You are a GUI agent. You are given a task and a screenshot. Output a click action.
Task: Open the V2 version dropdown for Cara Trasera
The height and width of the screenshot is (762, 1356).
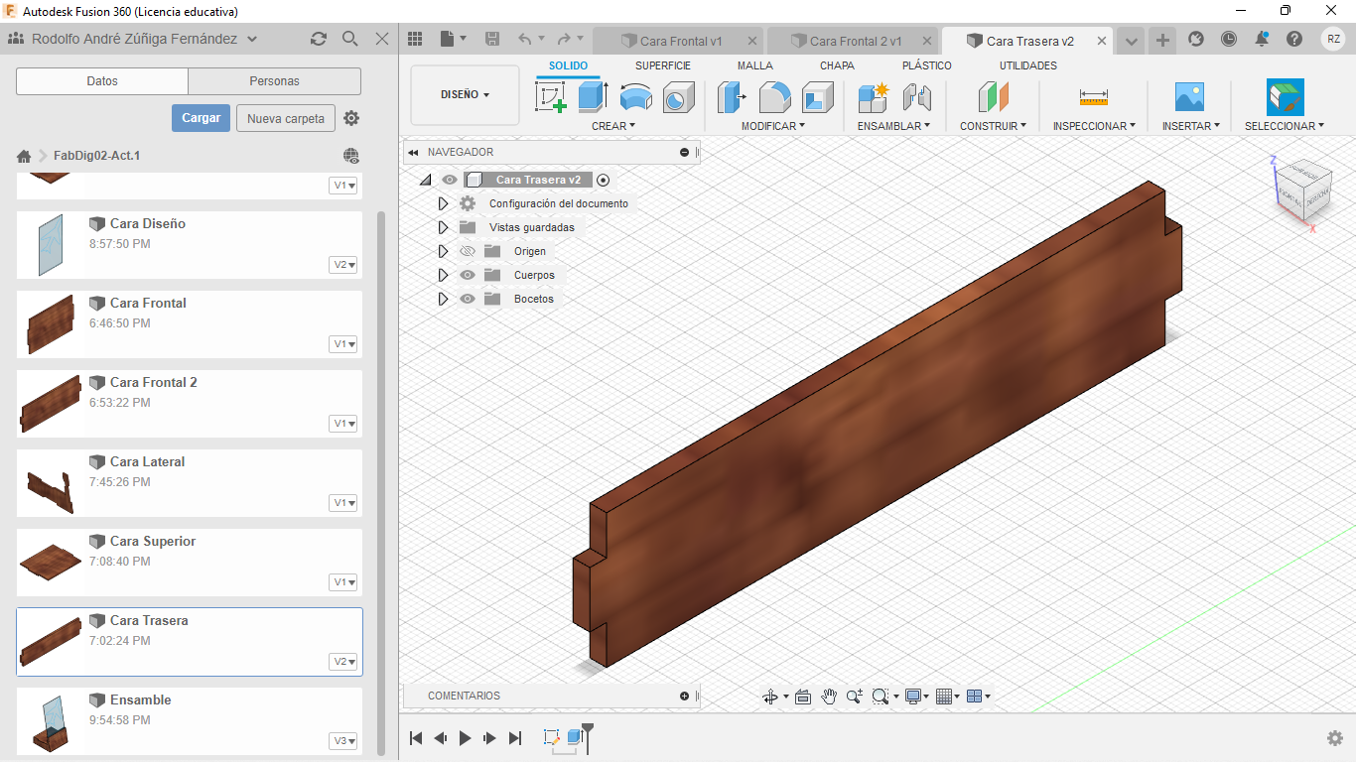[x=343, y=662]
